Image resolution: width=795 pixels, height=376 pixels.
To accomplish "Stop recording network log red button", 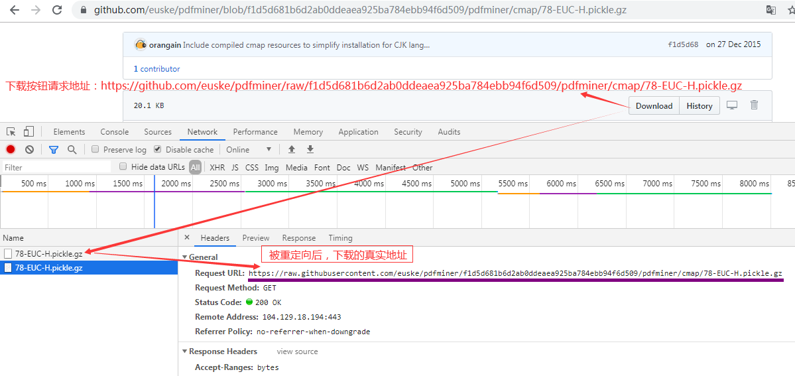I will 11,149.
